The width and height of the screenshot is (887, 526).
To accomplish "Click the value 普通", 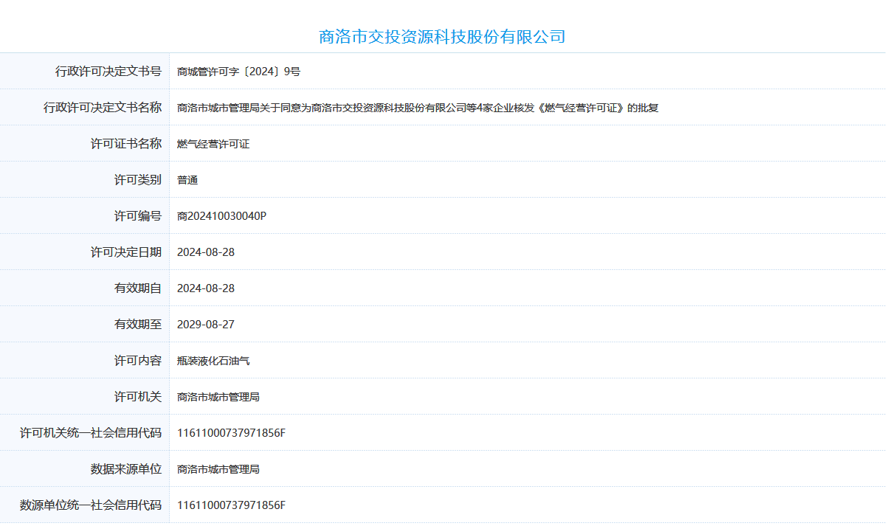I will [187, 180].
